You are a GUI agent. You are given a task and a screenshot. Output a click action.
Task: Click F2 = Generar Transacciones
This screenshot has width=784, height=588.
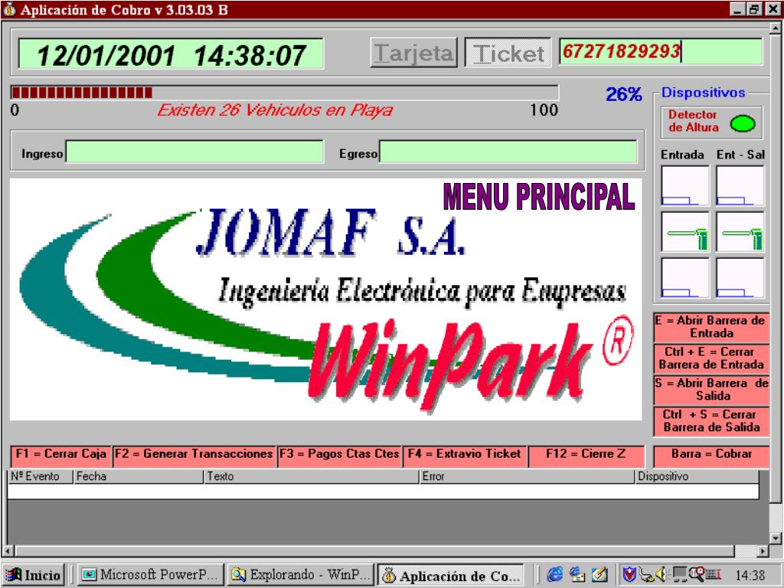click(194, 455)
